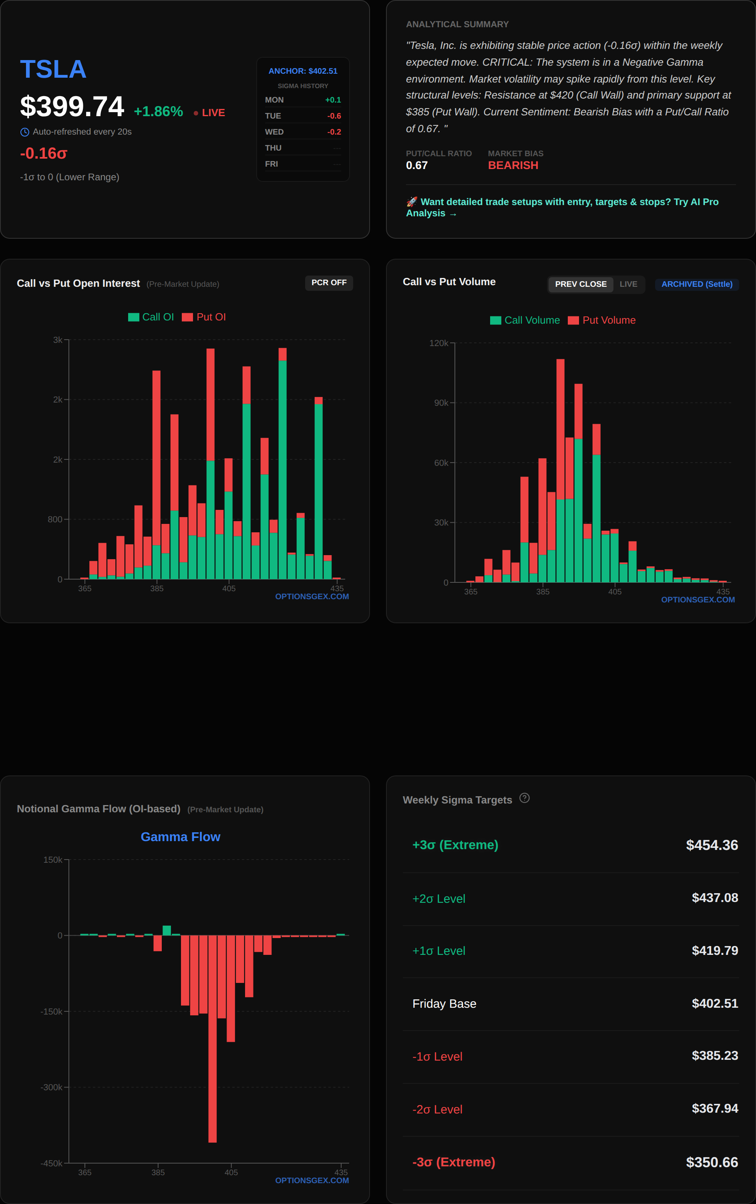The image size is (756, 1204).
Task: Select the +3σ (Extreme) target row
Action: pos(570,845)
